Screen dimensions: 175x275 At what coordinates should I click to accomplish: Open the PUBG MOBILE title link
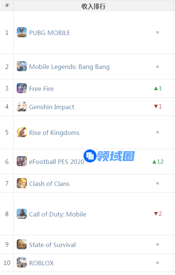click(x=49, y=33)
